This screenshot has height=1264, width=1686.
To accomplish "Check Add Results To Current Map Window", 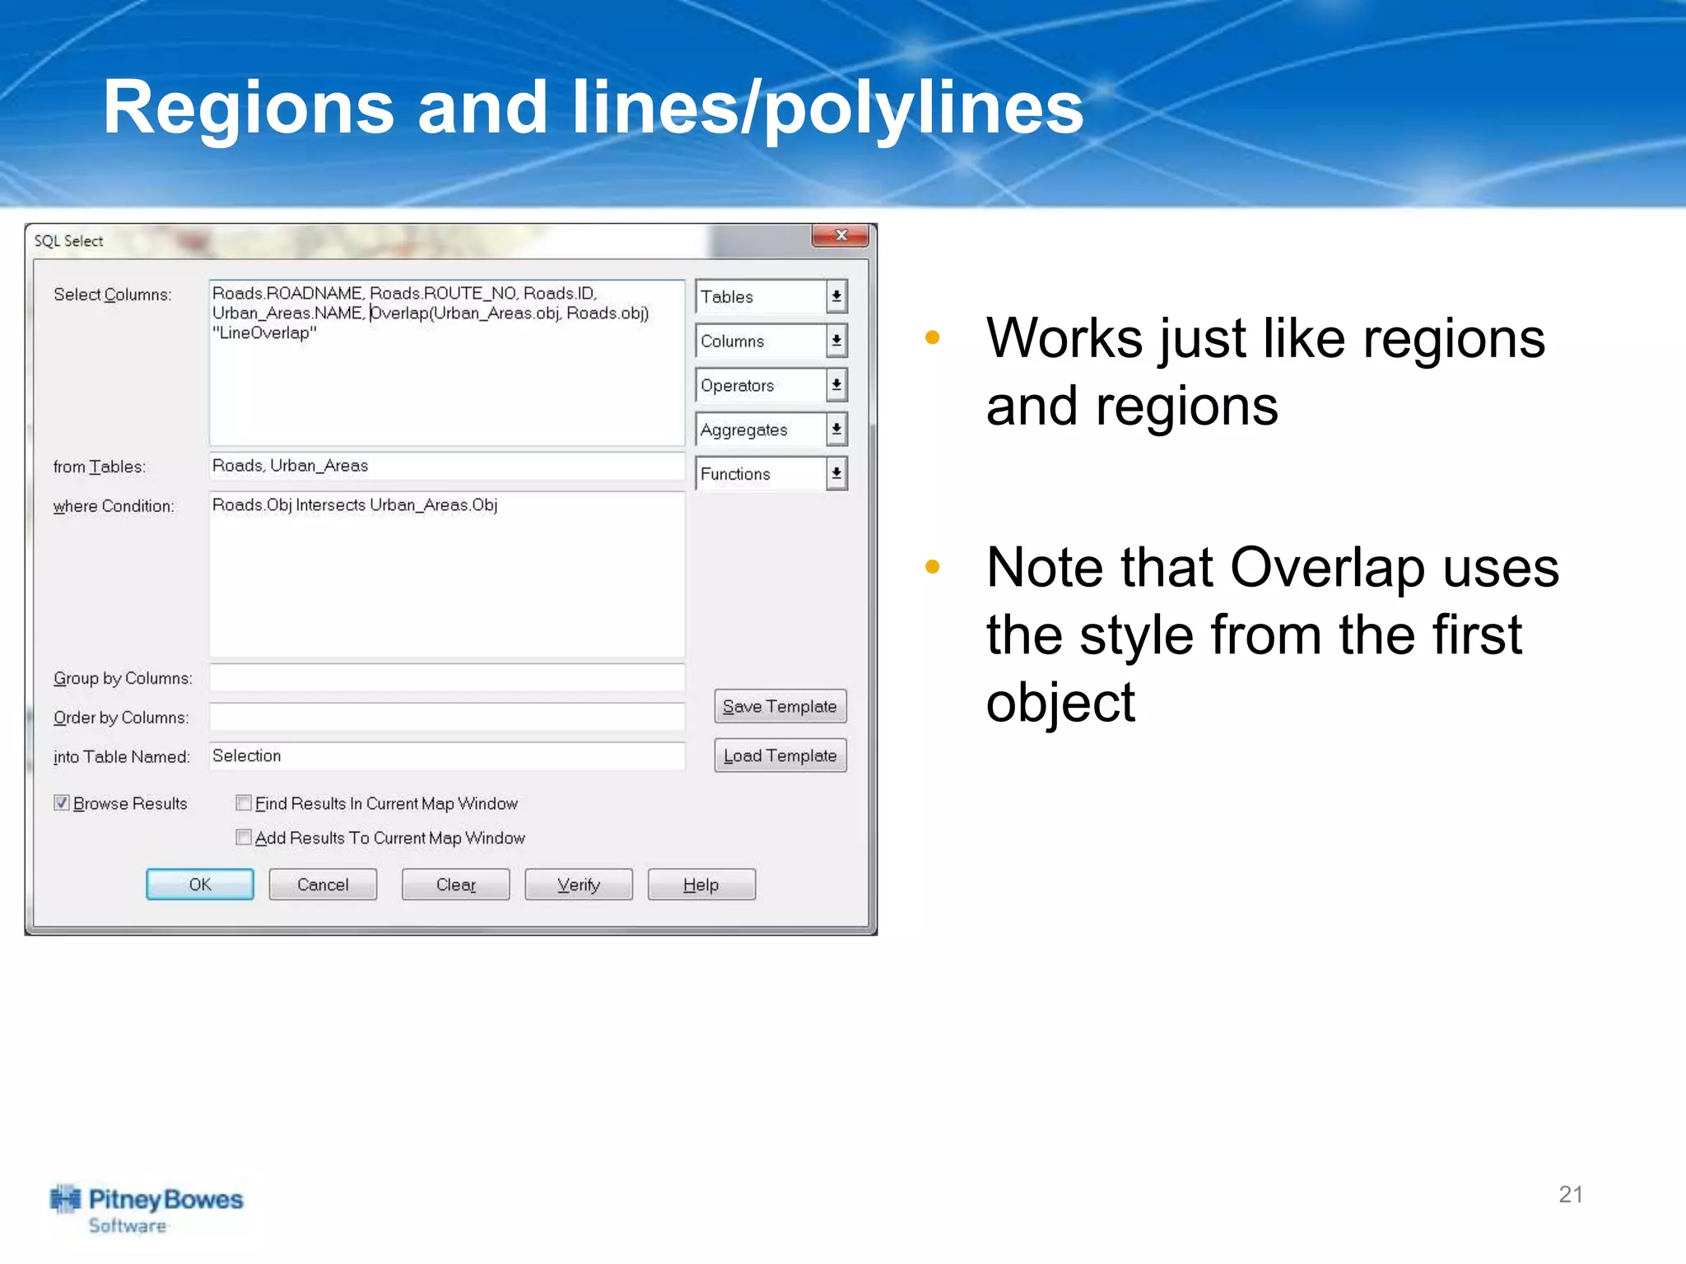I will (244, 838).
